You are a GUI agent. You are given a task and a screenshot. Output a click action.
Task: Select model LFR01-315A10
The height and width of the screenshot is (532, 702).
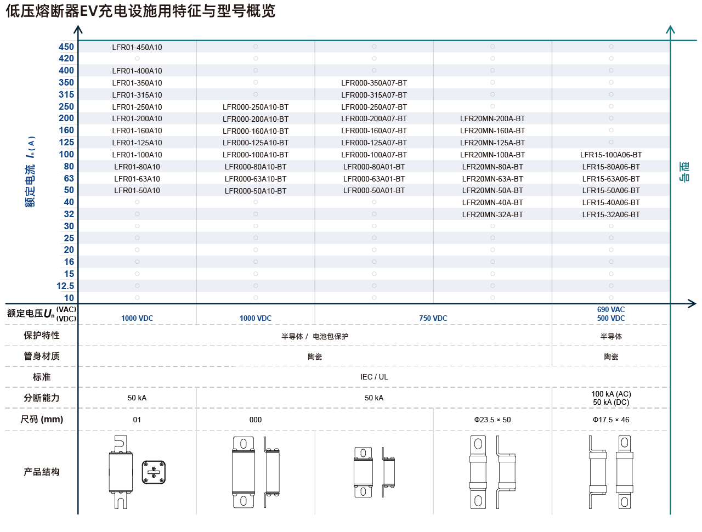pyautogui.click(x=137, y=95)
